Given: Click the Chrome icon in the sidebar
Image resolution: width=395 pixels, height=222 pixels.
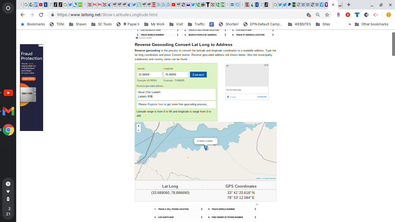Looking at the screenshot, I should click(8, 130).
